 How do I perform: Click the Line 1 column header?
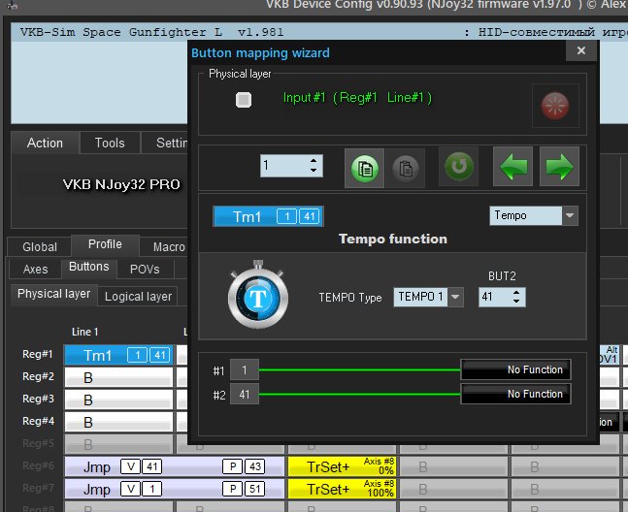click(84, 332)
